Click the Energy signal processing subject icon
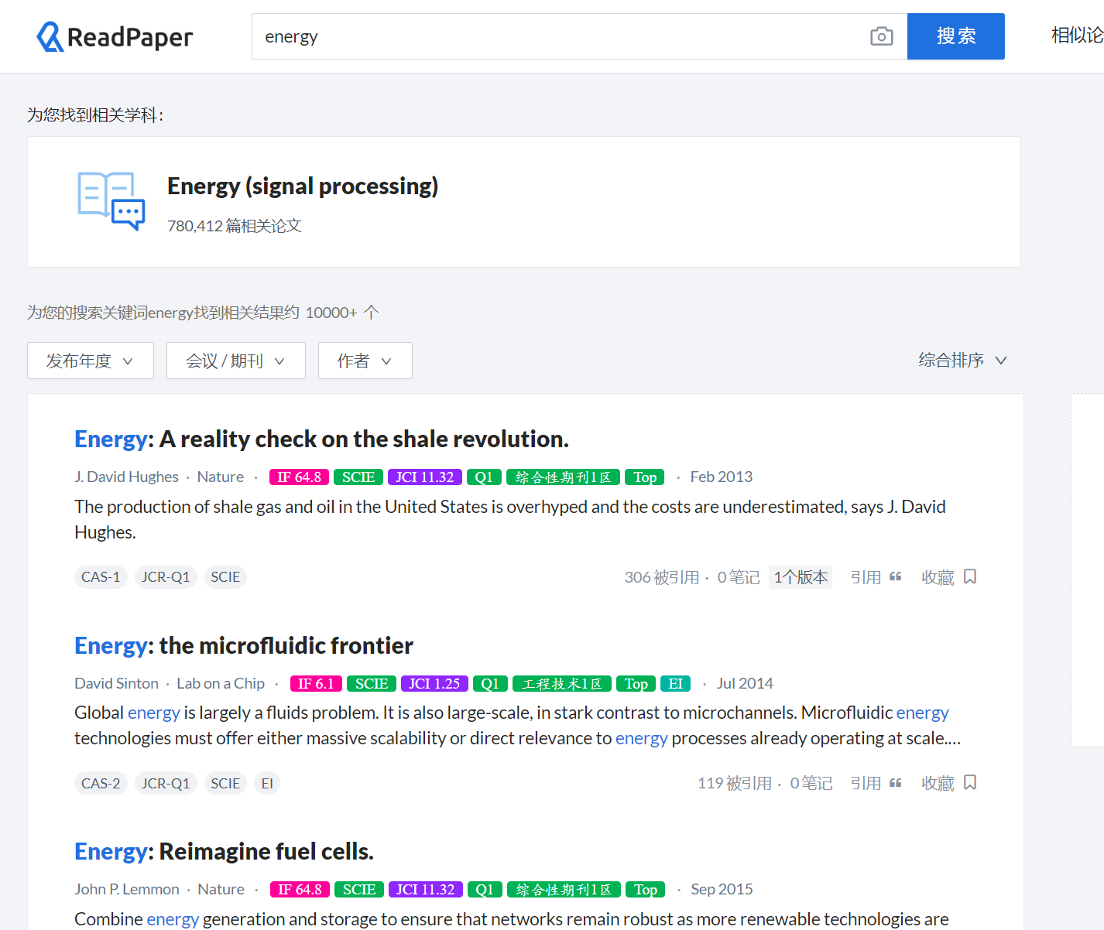This screenshot has height=930, width=1104. click(111, 201)
